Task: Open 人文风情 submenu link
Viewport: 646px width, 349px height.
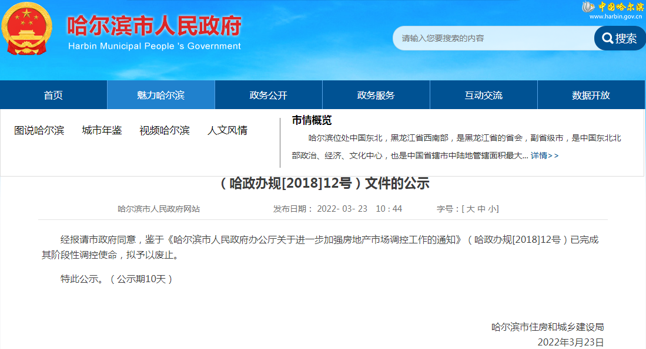Action: coord(227,130)
